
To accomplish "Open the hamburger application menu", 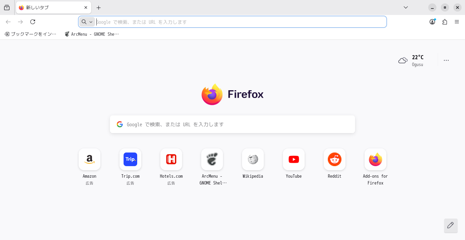I will 457,22.
